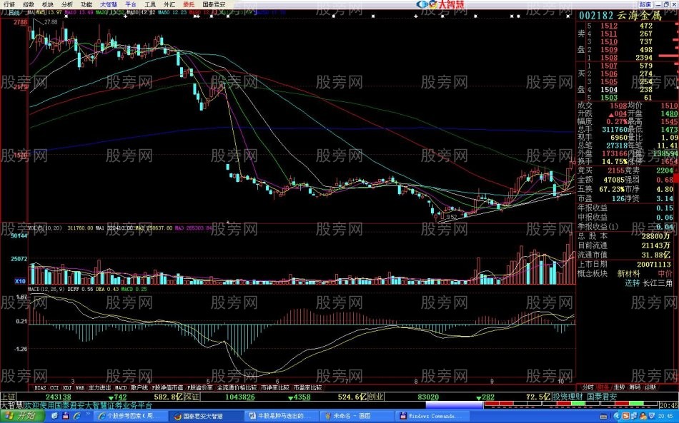The height and width of the screenshot is (423, 679).
Task: Click the 新材料 concept sector link
Action: point(628,274)
